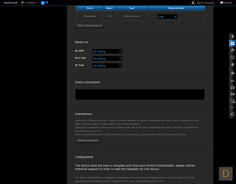
Task: Open the Required state 'safe' dropdown
Action: [x=167, y=16]
